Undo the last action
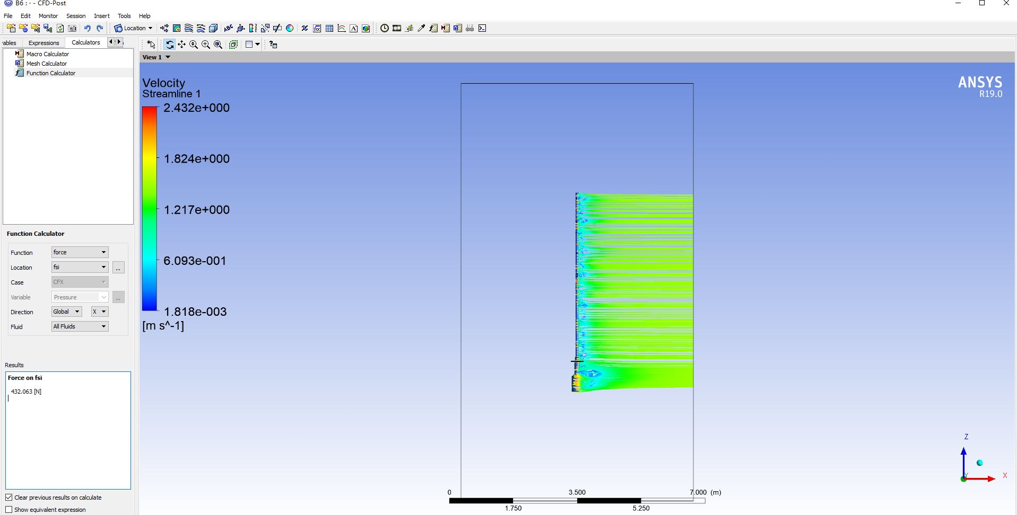 88,28
